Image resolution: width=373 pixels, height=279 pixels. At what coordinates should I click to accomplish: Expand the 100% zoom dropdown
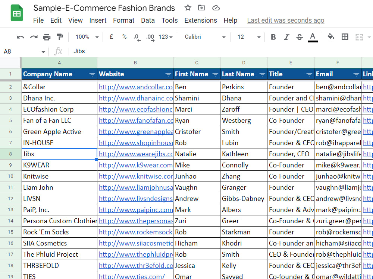(x=87, y=37)
